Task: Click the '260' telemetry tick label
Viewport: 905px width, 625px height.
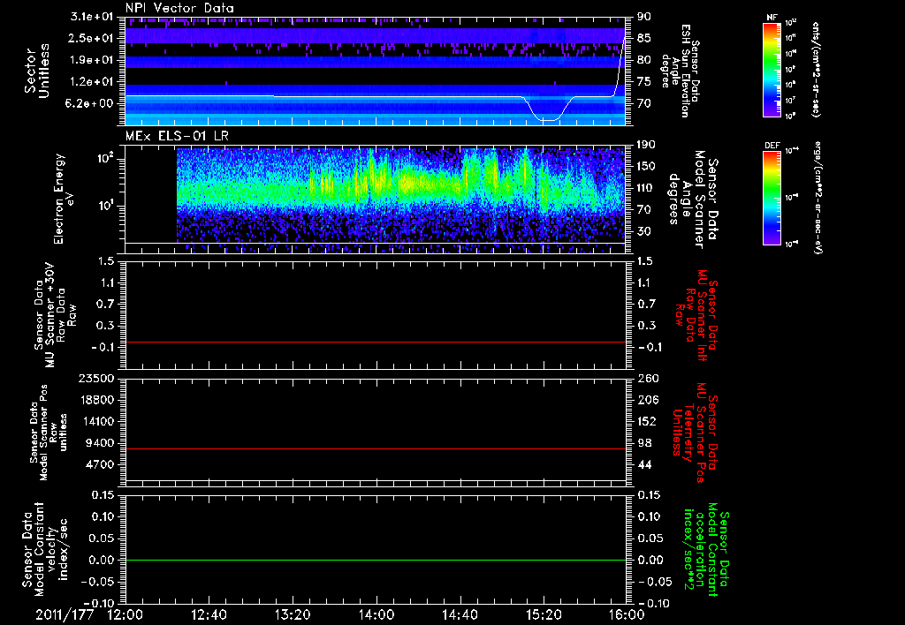Action: (648, 379)
